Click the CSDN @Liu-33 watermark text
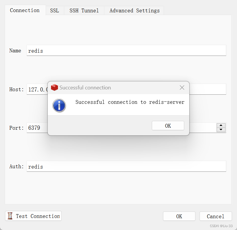237x230 pixels. 222,226
